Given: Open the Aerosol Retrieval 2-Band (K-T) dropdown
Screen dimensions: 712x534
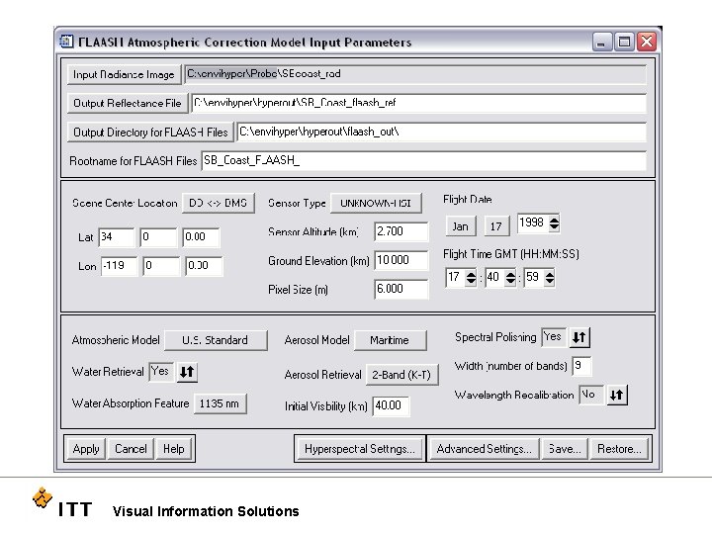Looking at the screenshot, I should [401, 375].
